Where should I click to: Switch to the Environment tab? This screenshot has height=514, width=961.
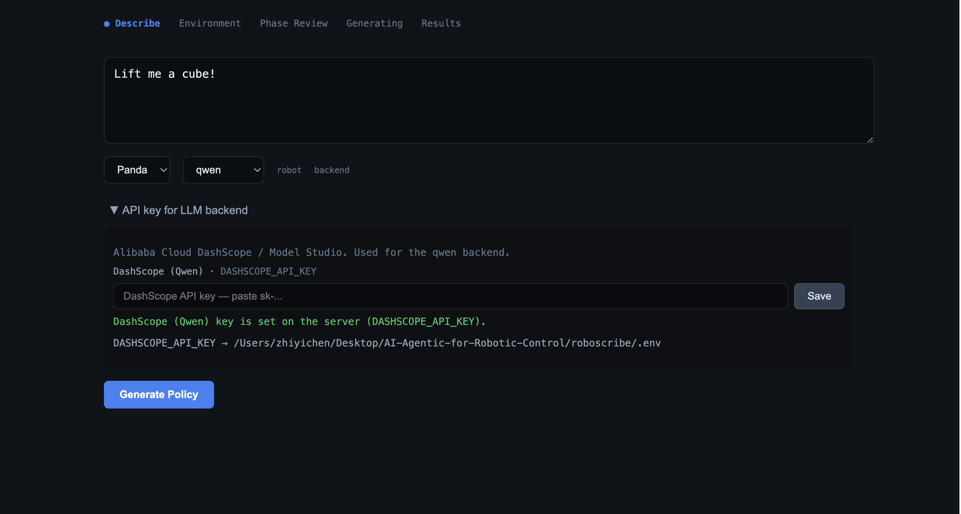coord(210,23)
